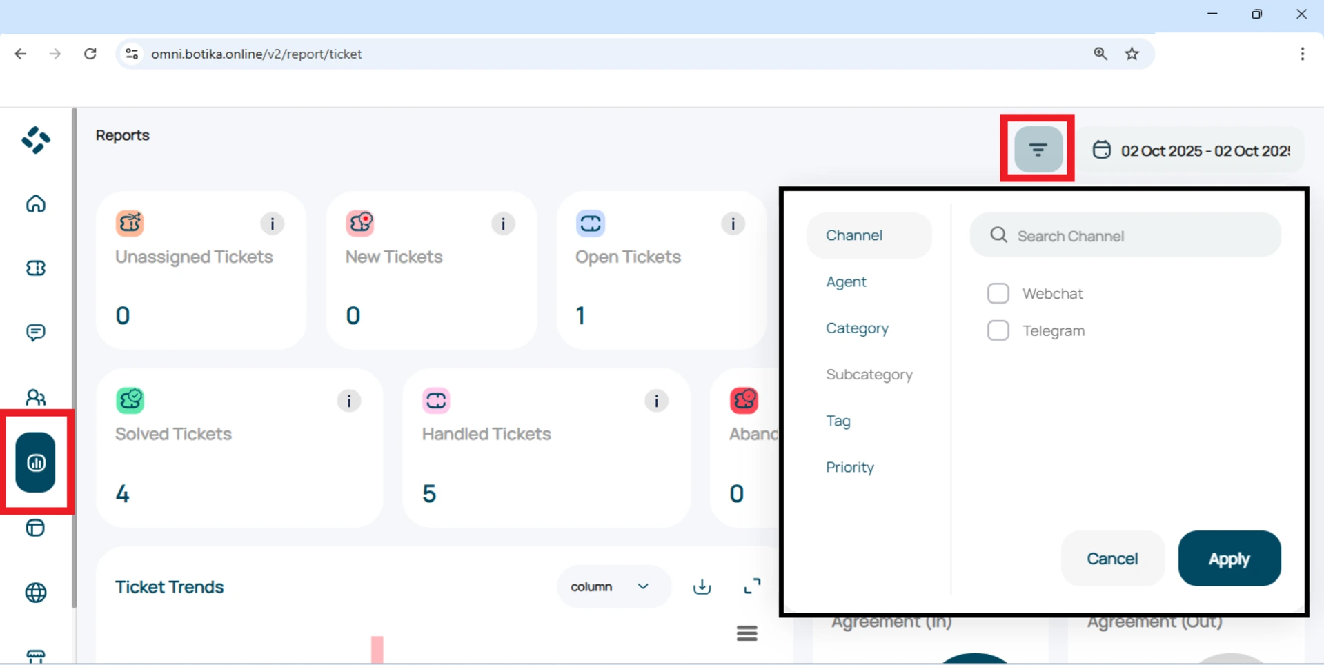
Task: Open the Tickets sidebar icon
Action: point(36,268)
